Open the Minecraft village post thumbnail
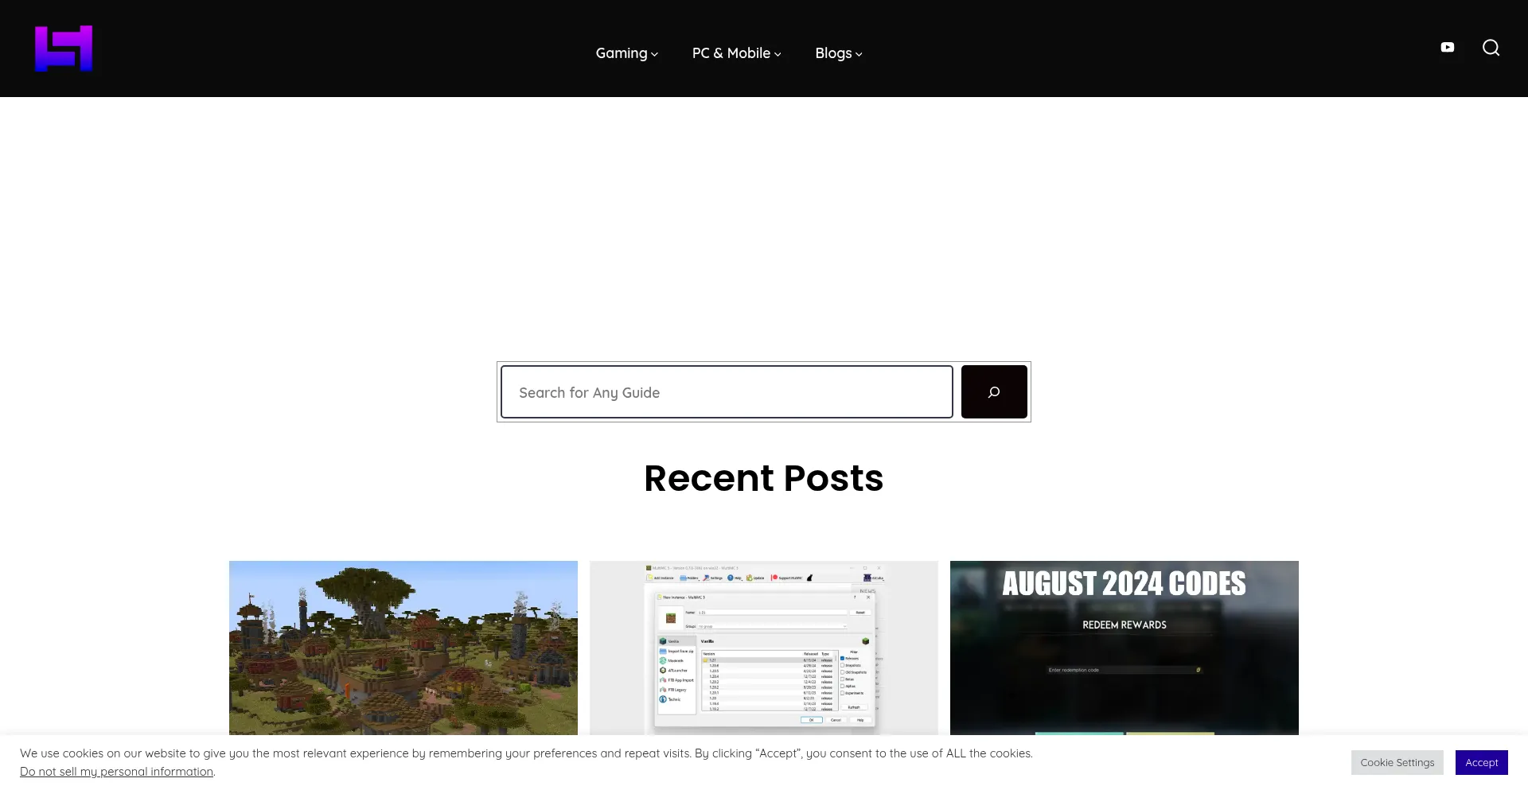 (x=403, y=648)
